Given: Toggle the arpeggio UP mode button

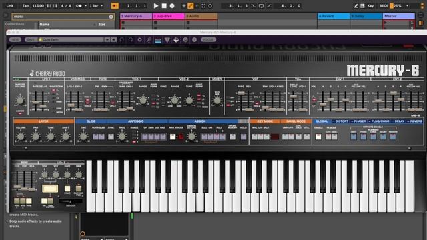Looking at the screenshot, I should click(x=145, y=137).
